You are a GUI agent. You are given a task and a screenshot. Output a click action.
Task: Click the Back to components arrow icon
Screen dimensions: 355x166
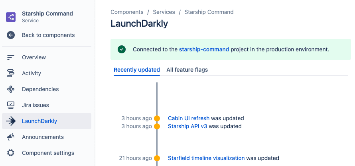coord(11,35)
